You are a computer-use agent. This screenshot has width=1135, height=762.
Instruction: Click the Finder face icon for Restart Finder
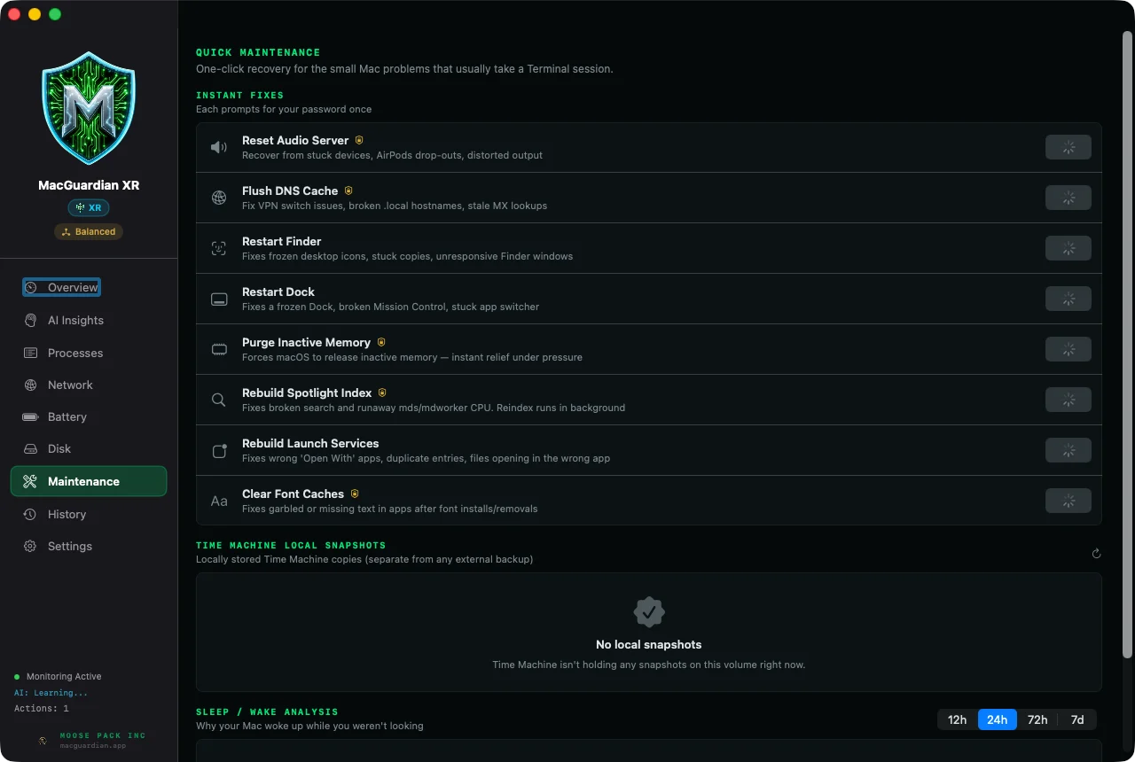coord(219,248)
